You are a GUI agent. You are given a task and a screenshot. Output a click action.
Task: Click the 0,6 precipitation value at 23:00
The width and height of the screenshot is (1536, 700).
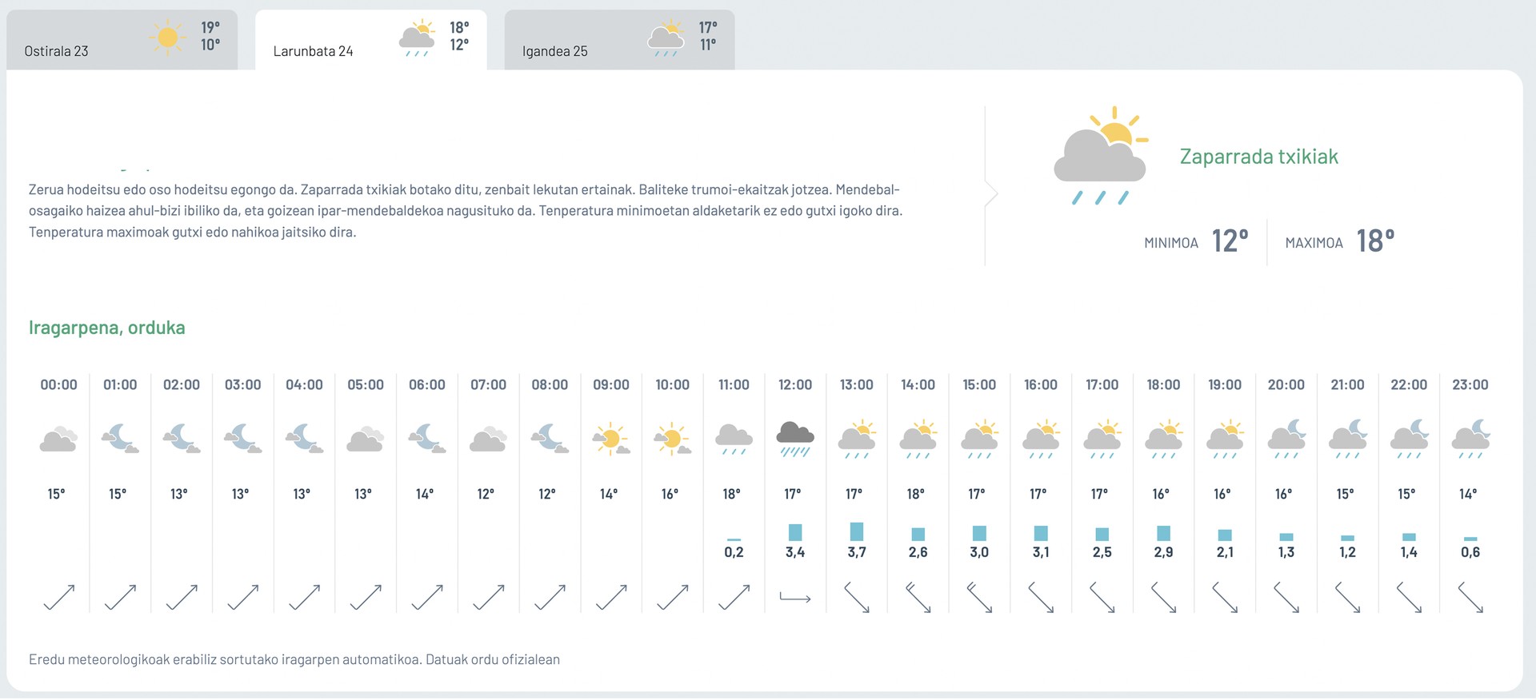coord(1470,552)
